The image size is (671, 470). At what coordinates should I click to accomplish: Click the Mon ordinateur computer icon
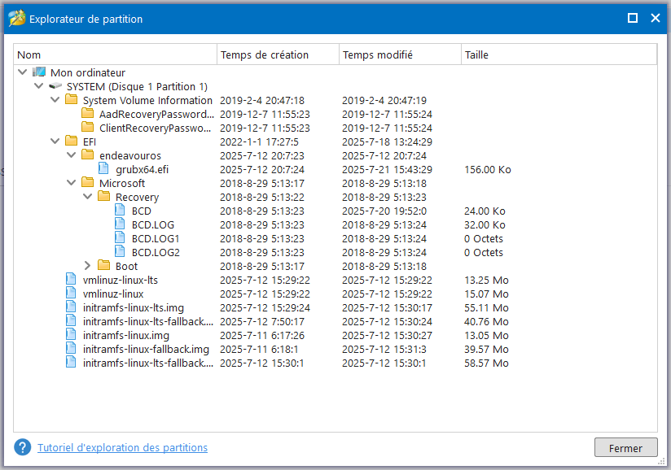39,72
